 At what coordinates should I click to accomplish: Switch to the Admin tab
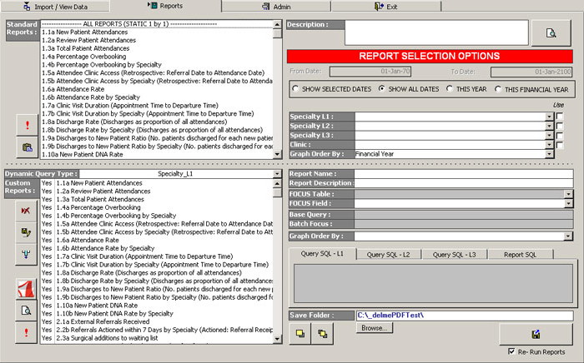[x=276, y=7]
